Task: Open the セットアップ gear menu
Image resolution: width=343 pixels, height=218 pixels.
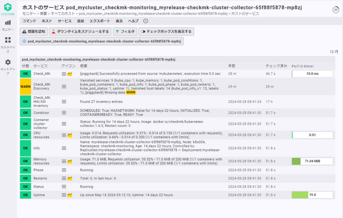Action: coord(8,67)
